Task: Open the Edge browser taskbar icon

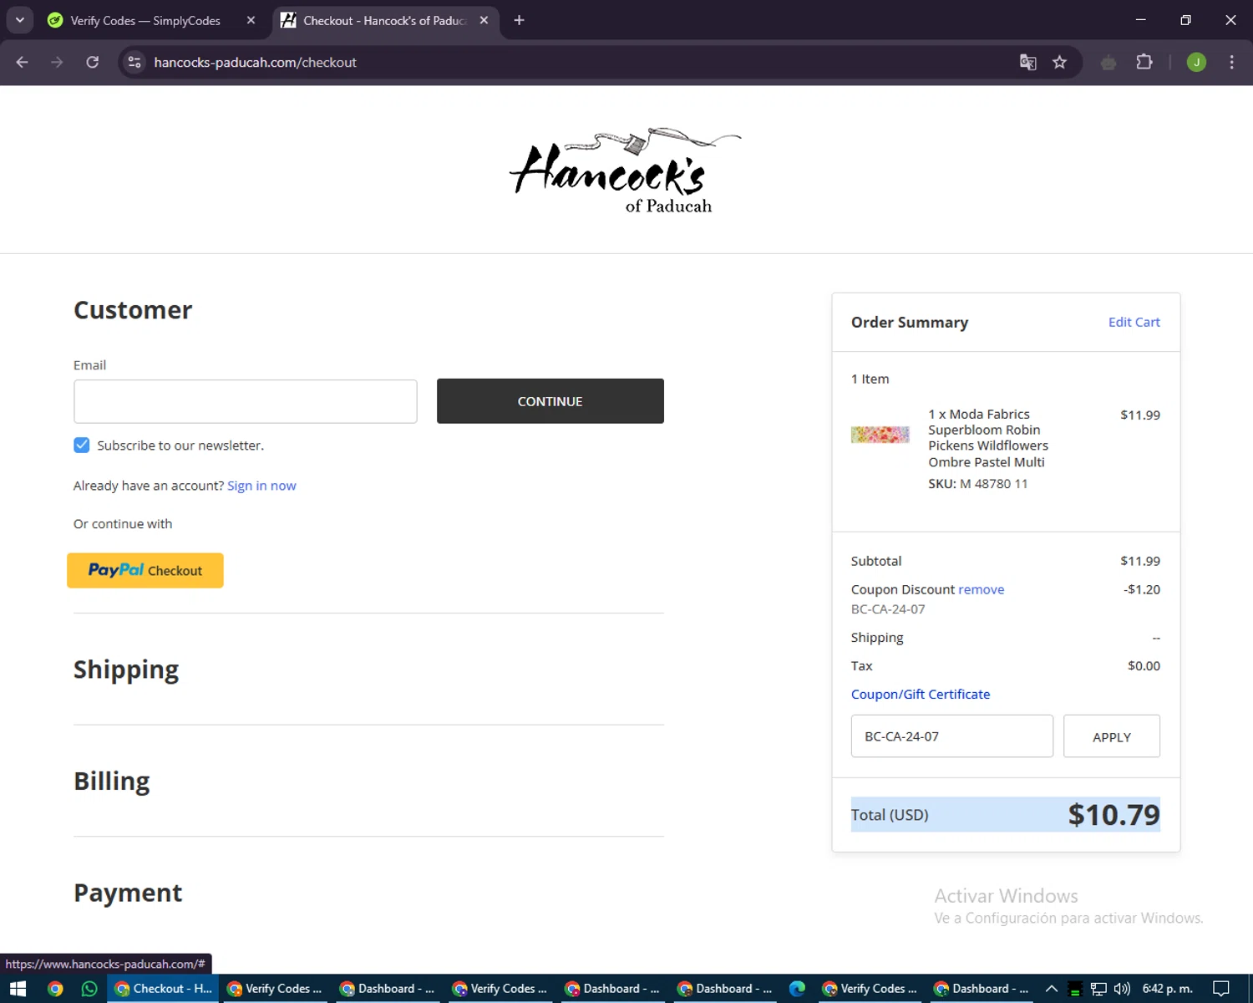Action: click(x=797, y=989)
